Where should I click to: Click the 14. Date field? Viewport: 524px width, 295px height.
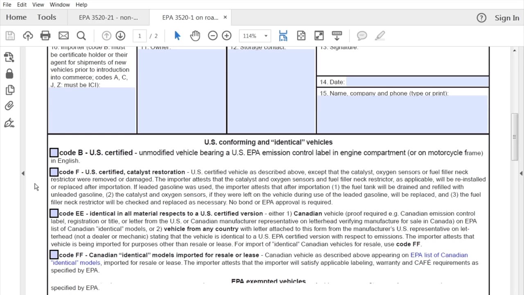click(417, 82)
